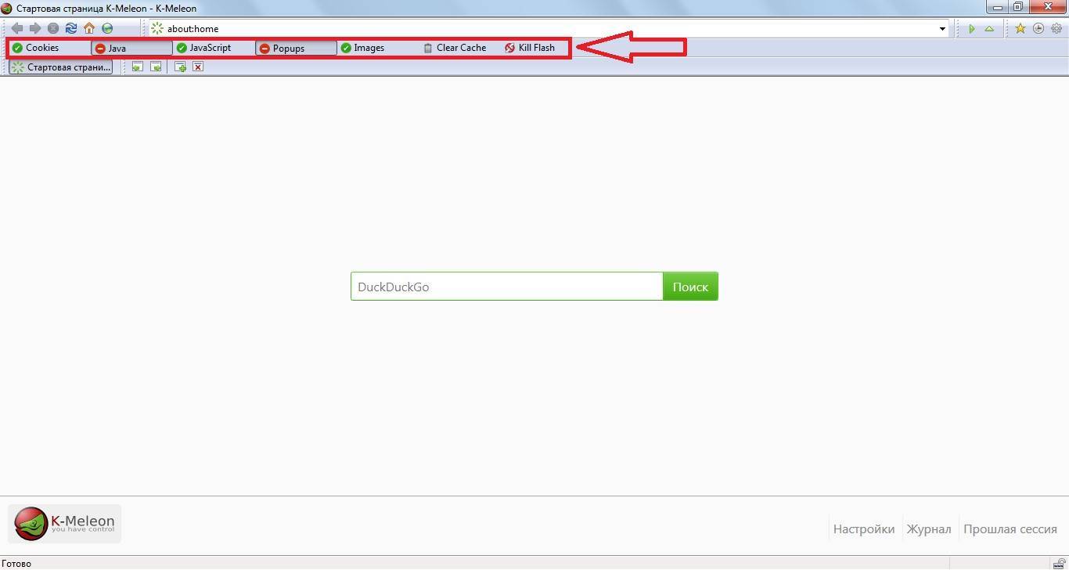This screenshot has width=1069, height=570.
Task: Open the Прошлая сессия link
Action: (1010, 529)
